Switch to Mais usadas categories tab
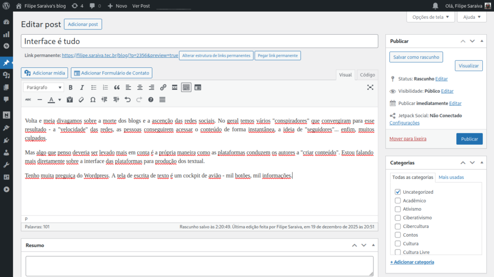This screenshot has width=494, height=277. 451,177
